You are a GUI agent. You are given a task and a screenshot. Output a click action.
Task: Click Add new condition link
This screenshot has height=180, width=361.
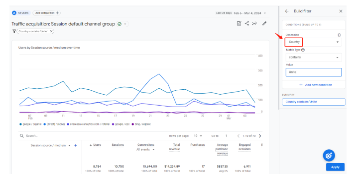click(316, 85)
